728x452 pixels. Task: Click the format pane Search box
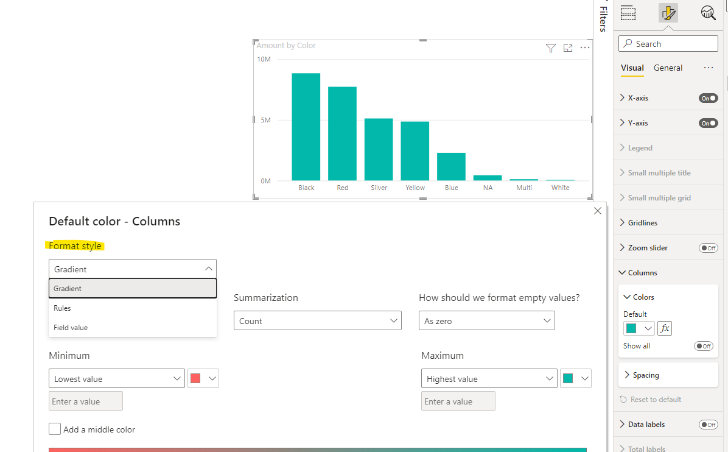click(668, 44)
